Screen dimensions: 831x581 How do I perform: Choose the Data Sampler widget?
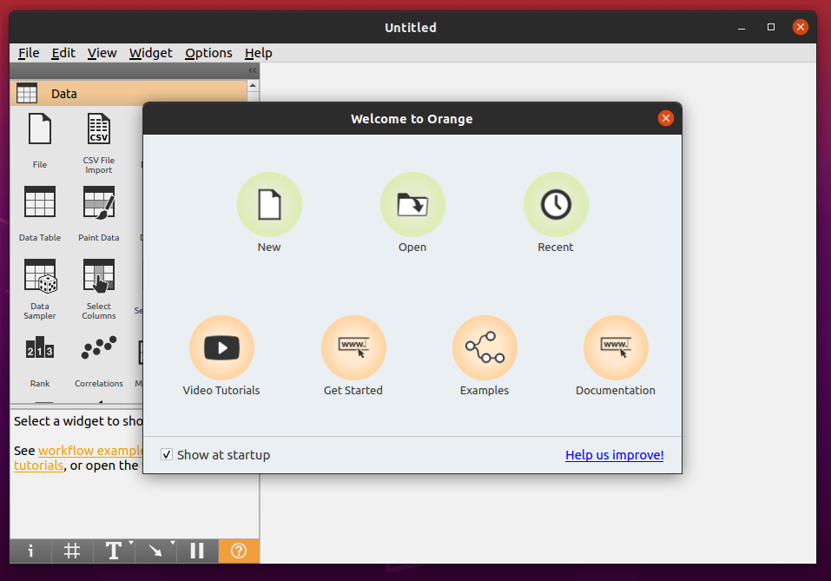point(40,289)
